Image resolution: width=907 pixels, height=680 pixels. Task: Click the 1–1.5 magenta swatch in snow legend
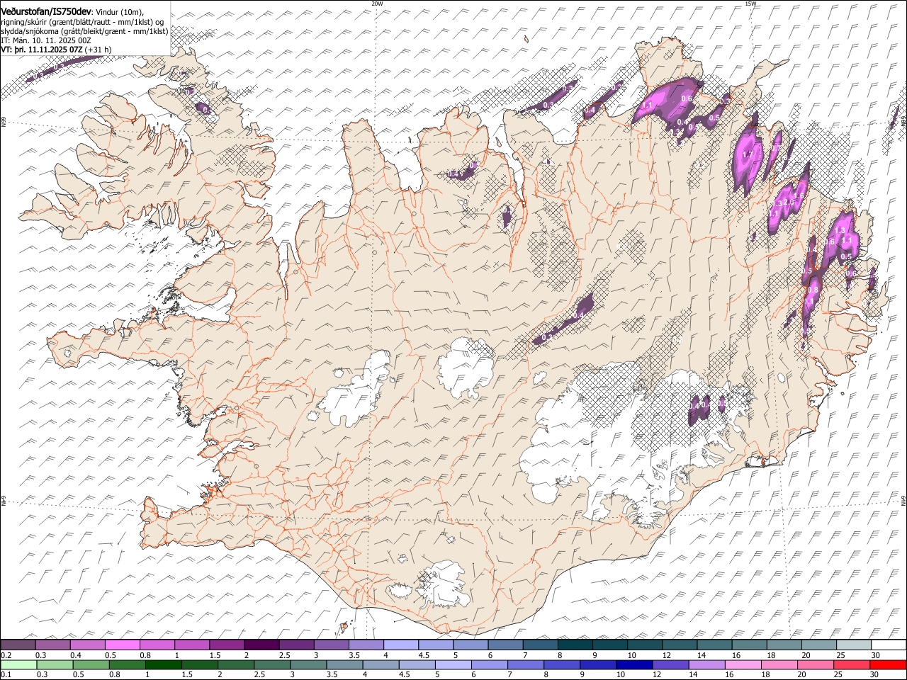click(x=192, y=645)
